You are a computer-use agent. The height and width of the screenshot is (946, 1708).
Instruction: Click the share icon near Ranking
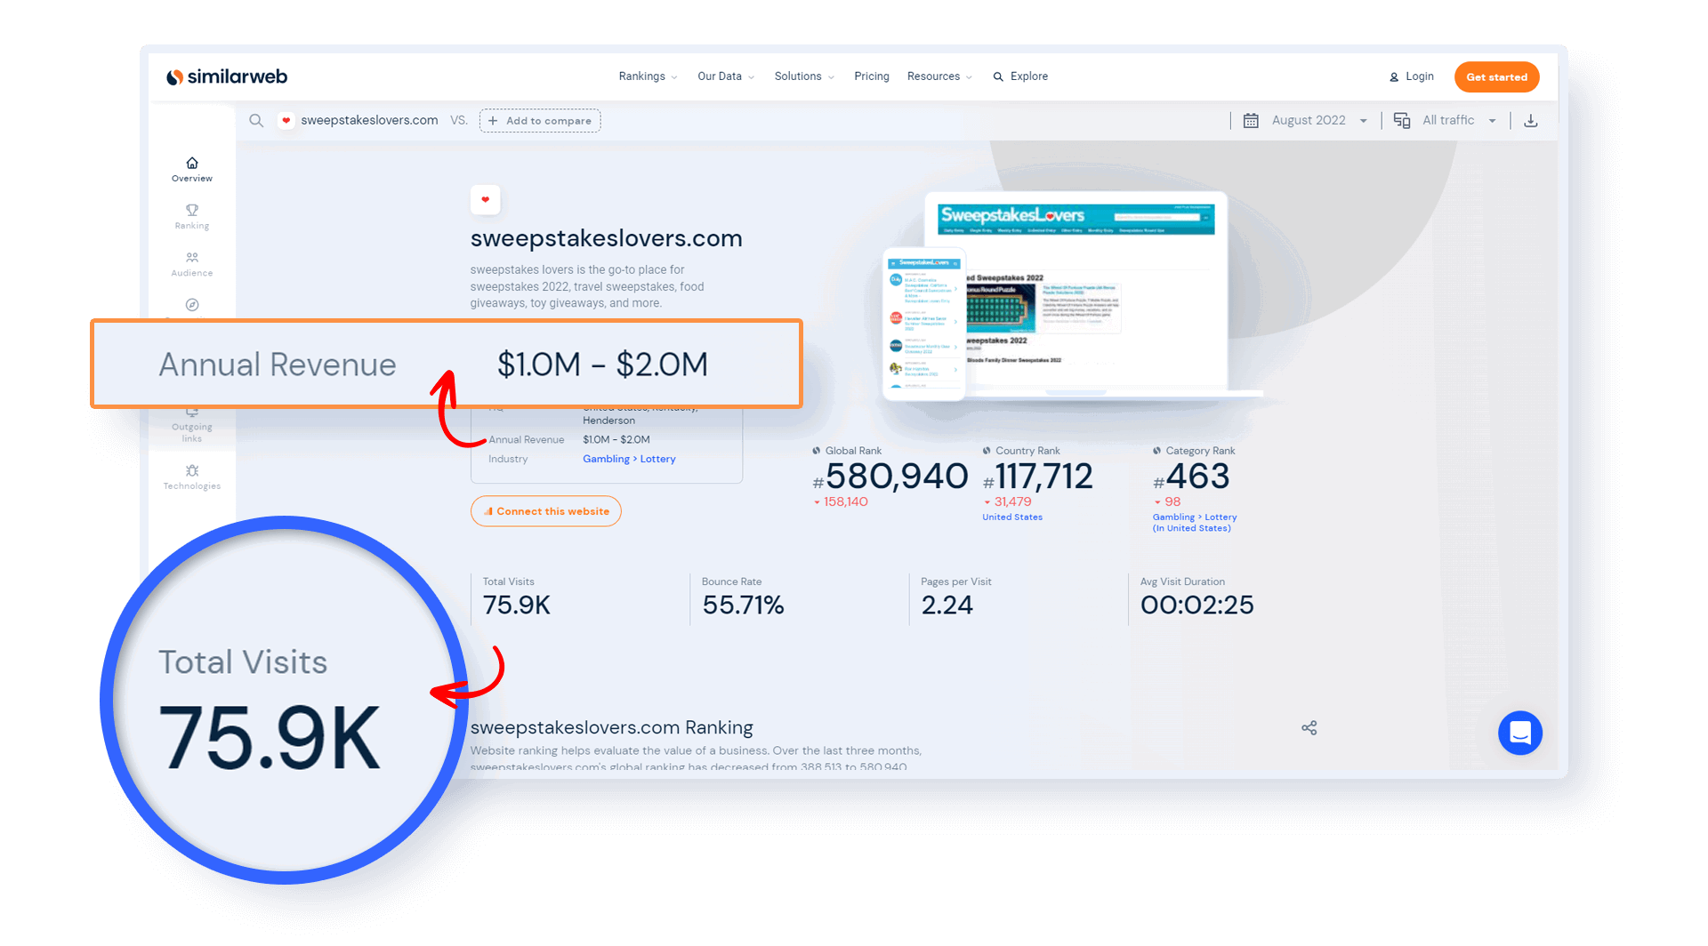coord(1309,728)
